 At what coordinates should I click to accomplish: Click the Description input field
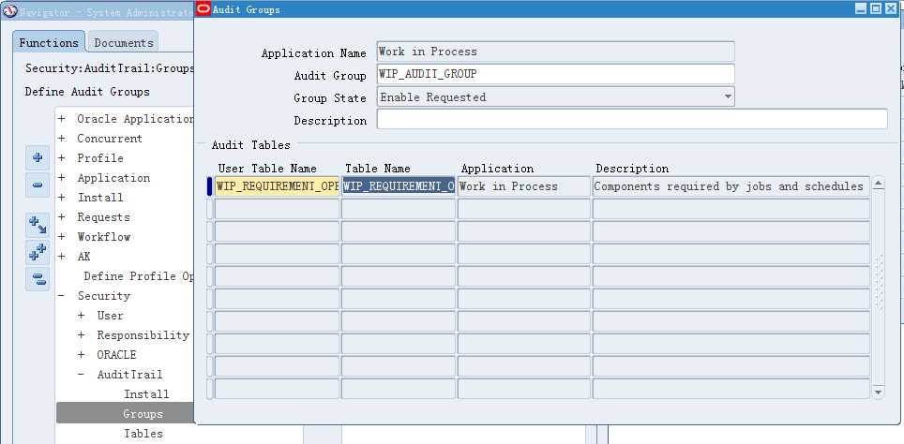point(632,119)
